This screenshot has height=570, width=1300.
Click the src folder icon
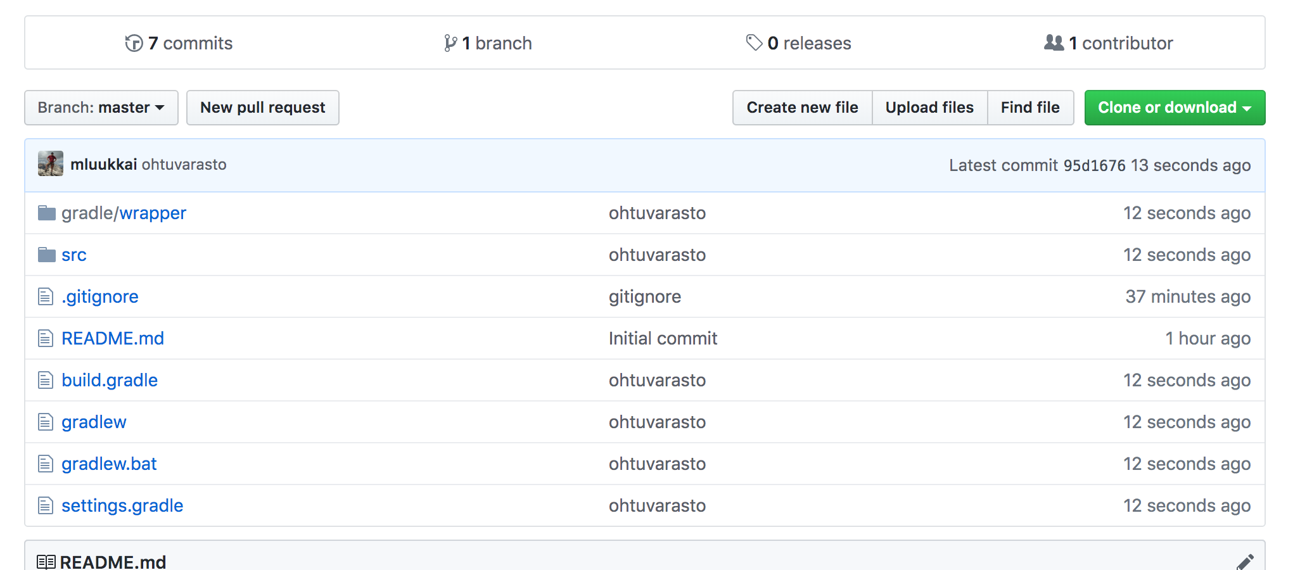click(46, 255)
